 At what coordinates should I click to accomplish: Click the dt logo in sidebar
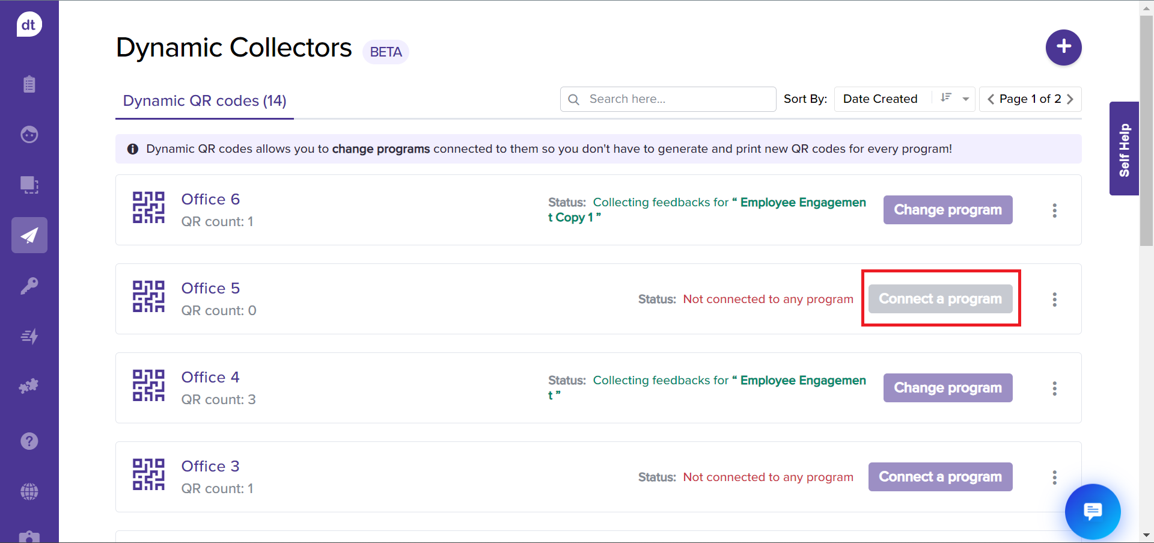(x=29, y=25)
